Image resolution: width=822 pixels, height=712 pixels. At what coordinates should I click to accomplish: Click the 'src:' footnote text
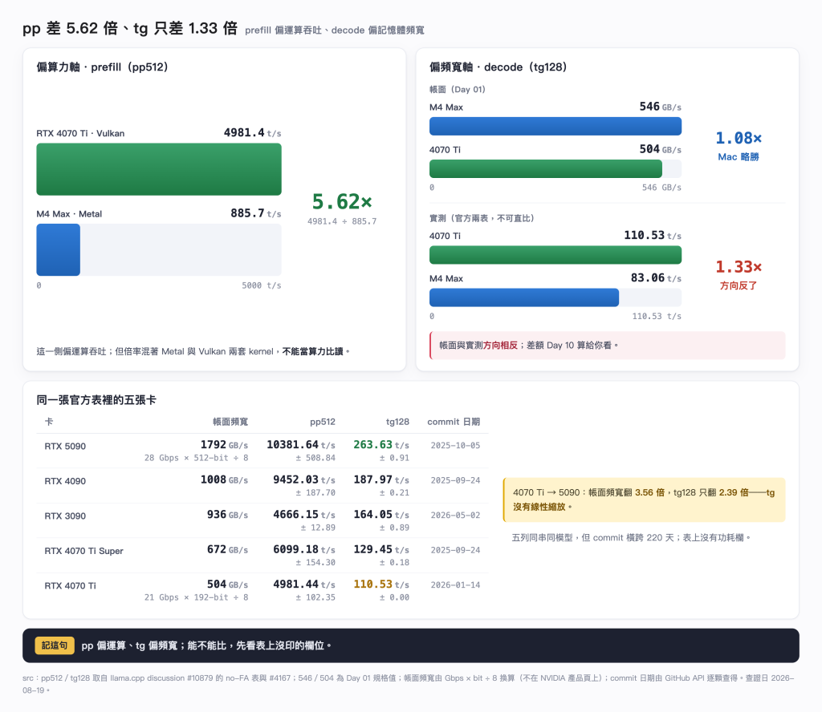(409, 684)
